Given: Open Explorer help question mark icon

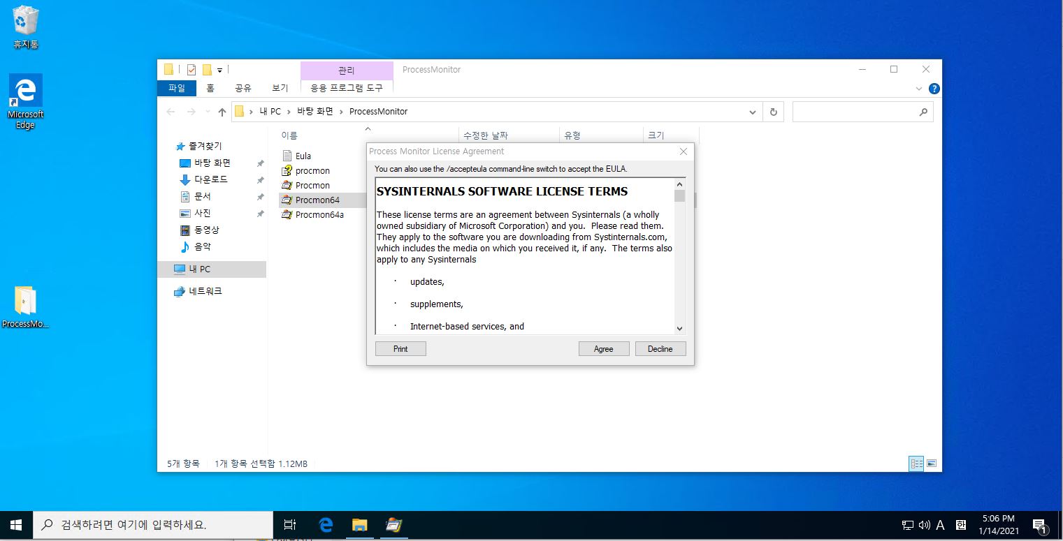Looking at the screenshot, I should (934, 89).
